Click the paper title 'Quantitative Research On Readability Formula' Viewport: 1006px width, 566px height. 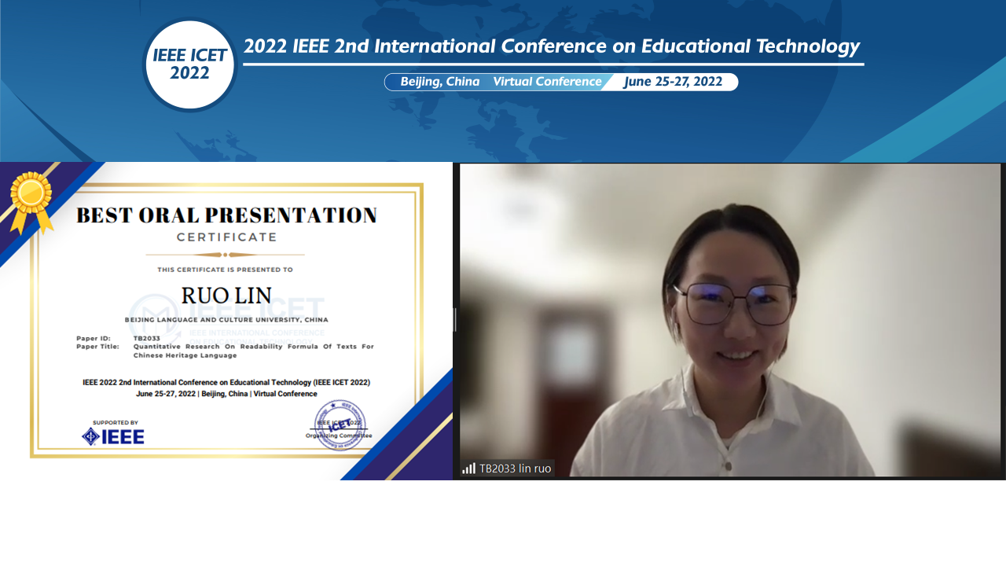tap(254, 351)
